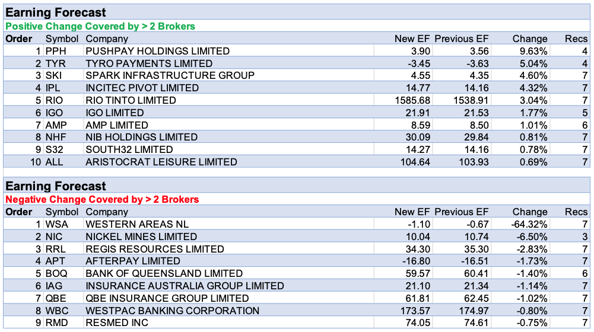
Task: Select the RIO symbol cell
Action: [x=55, y=100]
